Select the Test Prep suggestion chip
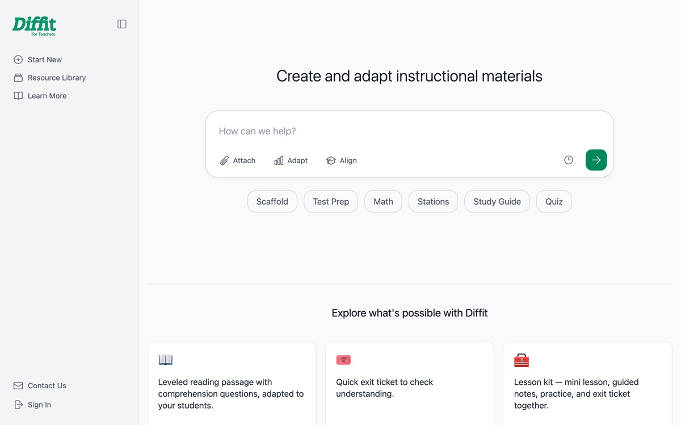The image size is (681, 425). pyautogui.click(x=331, y=201)
